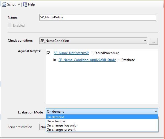
Task: Click the ellipsis button beside Check condition
Action: (153, 41)
